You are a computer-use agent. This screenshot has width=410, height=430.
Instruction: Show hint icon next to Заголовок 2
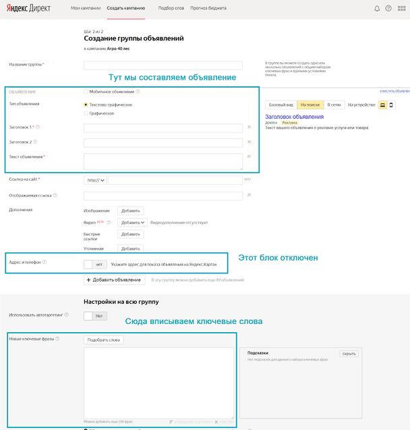click(x=35, y=142)
